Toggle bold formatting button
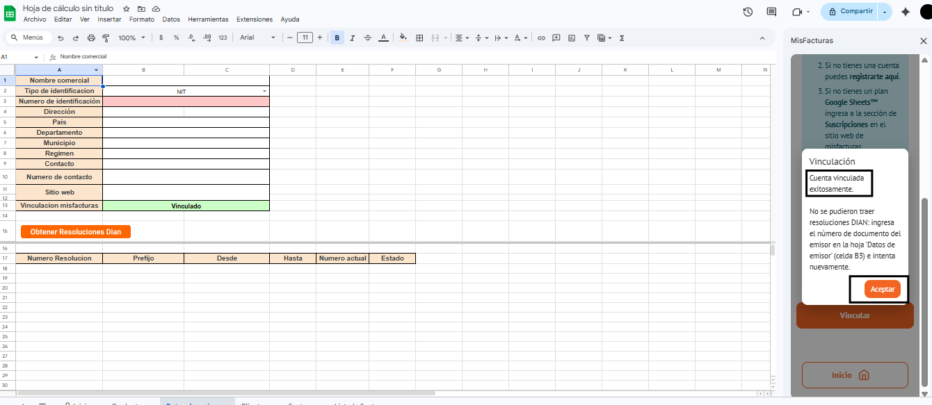The width and height of the screenshot is (932, 405). pos(337,38)
